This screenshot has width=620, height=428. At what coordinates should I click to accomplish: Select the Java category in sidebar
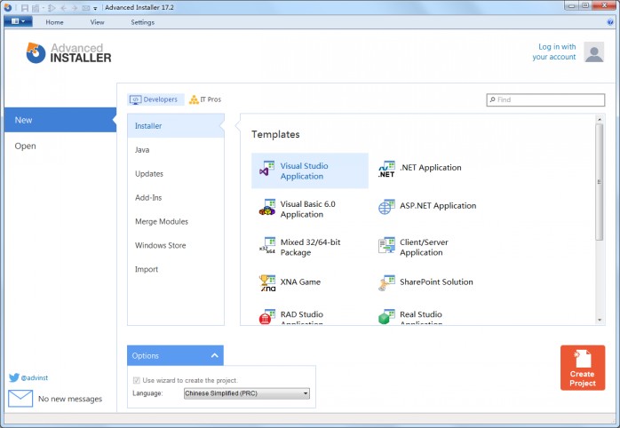point(142,150)
